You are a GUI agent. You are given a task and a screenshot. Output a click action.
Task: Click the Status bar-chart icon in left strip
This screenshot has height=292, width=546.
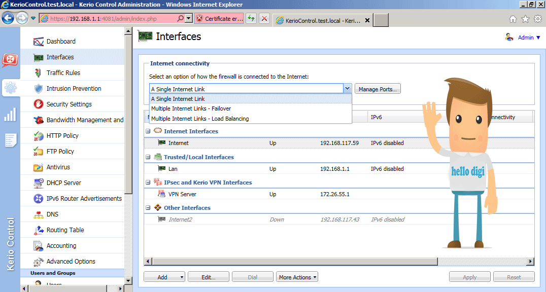10,115
